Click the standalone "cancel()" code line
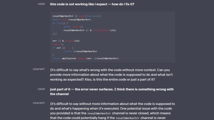214x120 pixels. point(58,44)
